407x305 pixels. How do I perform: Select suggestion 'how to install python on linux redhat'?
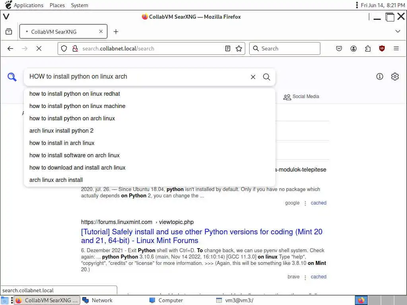tap(149, 94)
